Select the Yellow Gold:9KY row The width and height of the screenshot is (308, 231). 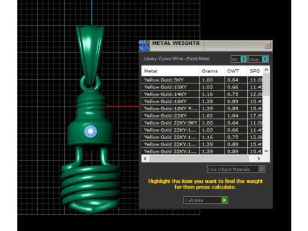(x=202, y=80)
